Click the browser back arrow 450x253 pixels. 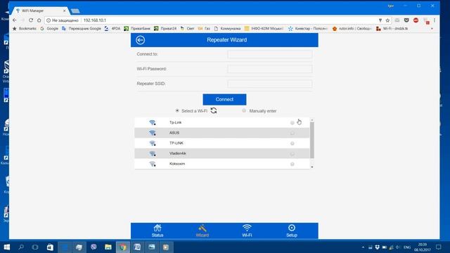[14, 20]
